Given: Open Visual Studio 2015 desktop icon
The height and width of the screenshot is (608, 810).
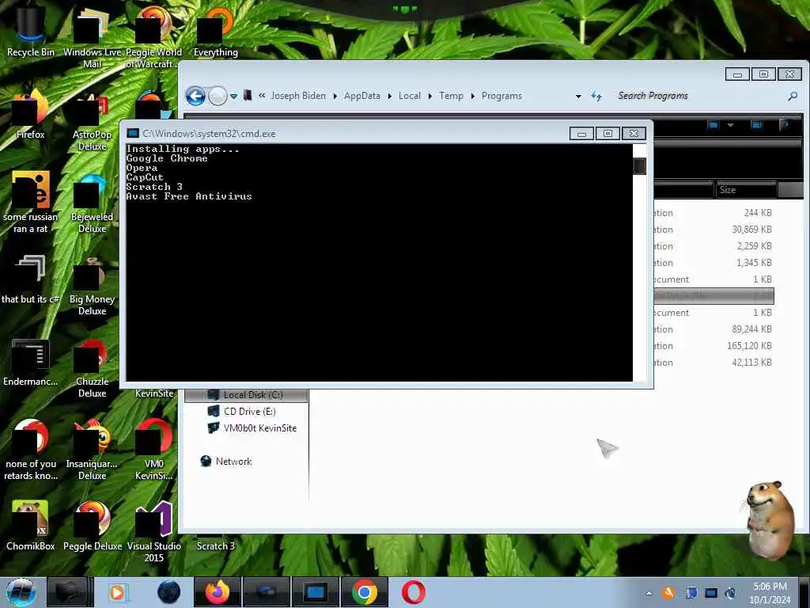Looking at the screenshot, I should click(x=153, y=531).
